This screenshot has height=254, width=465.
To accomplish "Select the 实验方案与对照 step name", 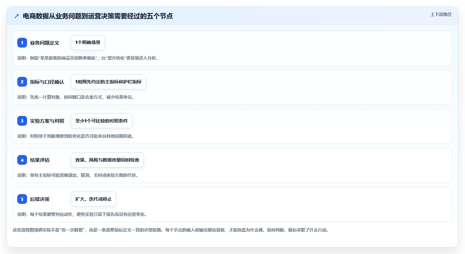I will tap(47, 121).
